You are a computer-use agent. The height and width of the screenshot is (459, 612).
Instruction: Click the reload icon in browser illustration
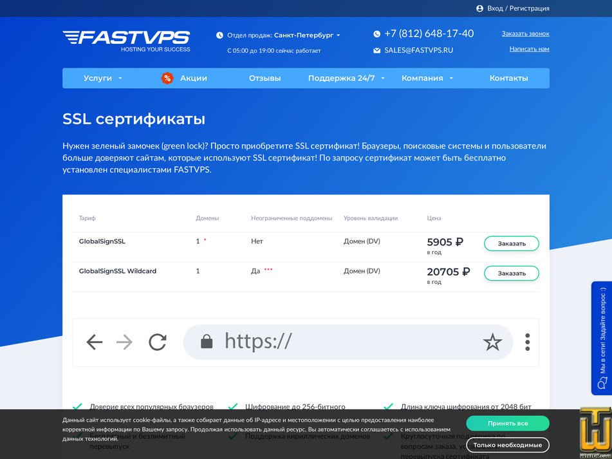158,342
